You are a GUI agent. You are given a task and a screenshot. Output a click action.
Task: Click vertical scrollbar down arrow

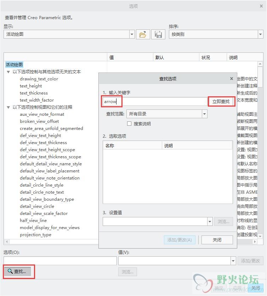[260, 237]
